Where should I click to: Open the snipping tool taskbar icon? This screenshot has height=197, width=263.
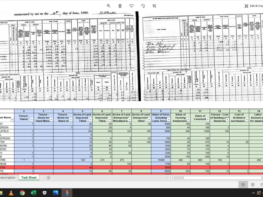tap(67, 193)
